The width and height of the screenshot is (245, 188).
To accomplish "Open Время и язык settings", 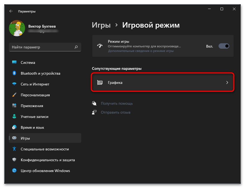I will tap(45, 127).
